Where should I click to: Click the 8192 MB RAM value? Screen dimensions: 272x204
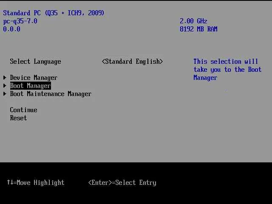tap(198, 29)
